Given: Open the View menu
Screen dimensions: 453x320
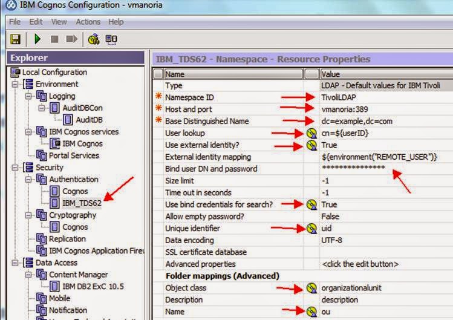Looking at the screenshot, I should point(59,22).
